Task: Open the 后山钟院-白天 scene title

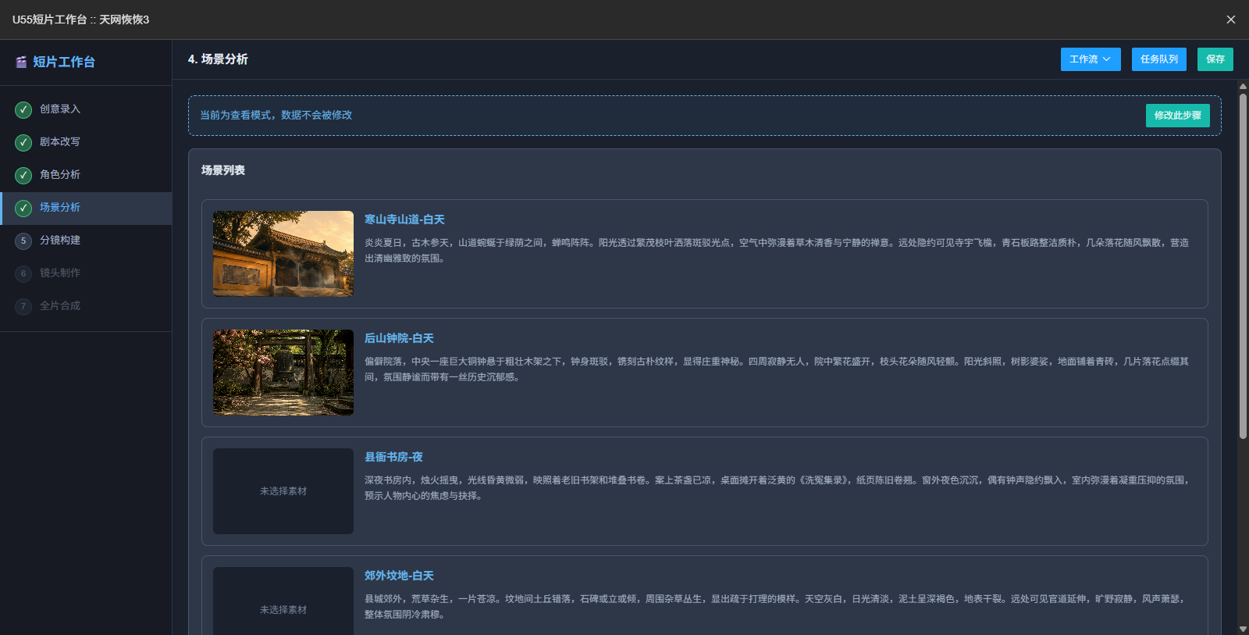Action: [x=399, y=338]
